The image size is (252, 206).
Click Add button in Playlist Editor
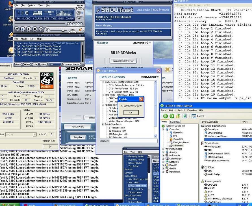click(x=18, y=64)
